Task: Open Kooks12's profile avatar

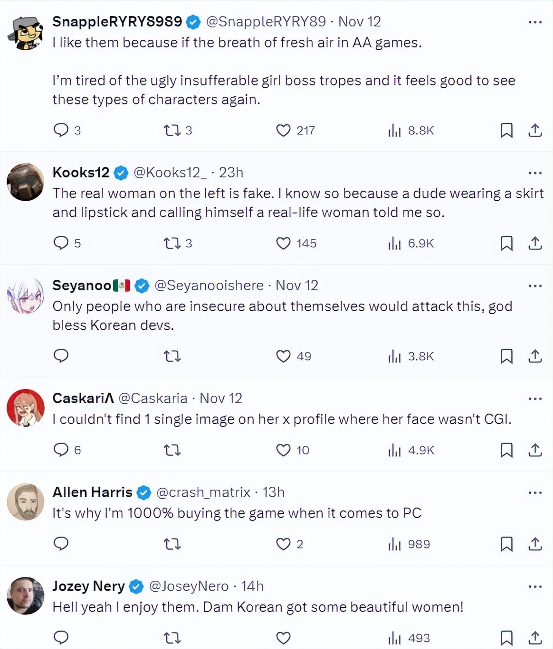Action: [26, 182]
